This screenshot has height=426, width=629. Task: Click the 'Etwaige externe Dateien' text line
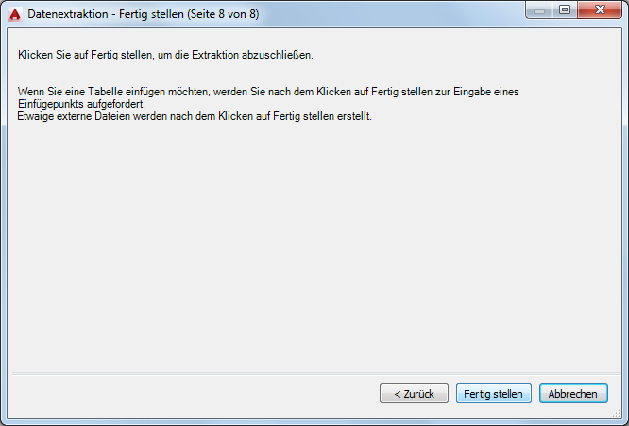pos(195,116)
